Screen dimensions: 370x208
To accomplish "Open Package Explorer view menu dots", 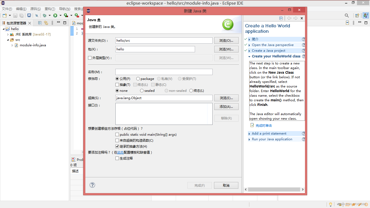I will (52, 23).
